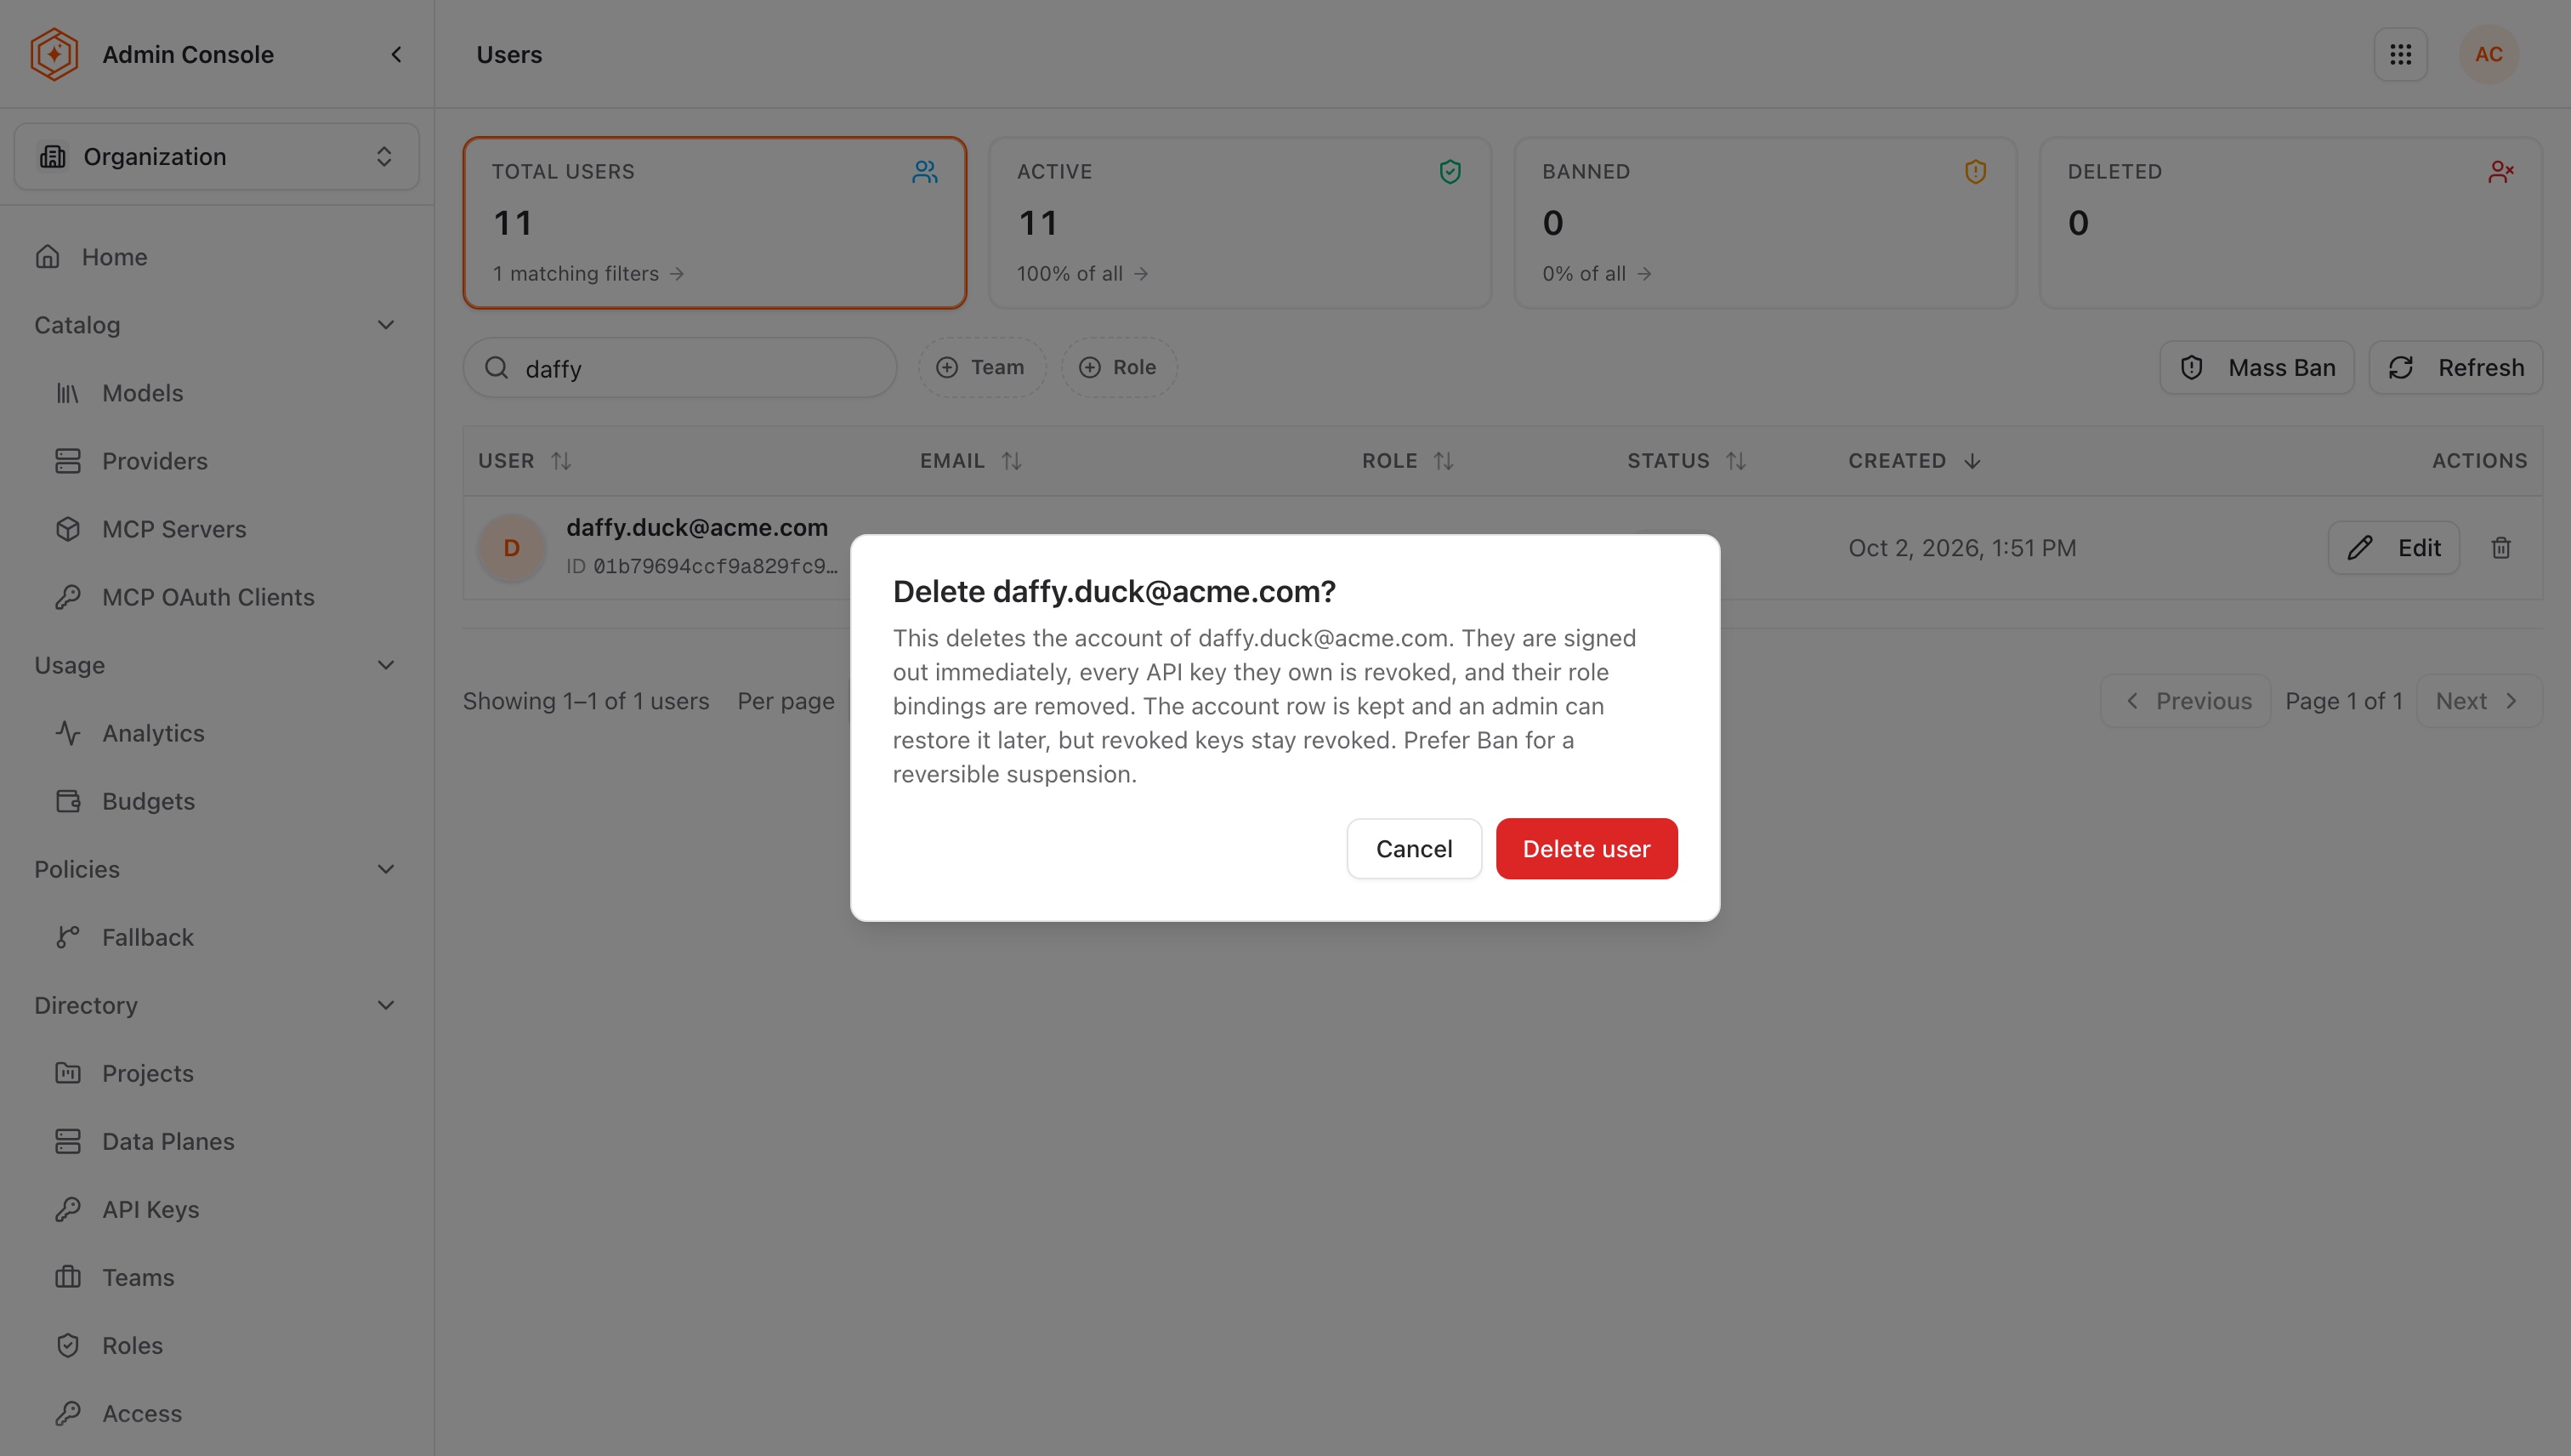Edit the daffy.duck user
This screenshot has width=2571, height=1456.
coord(2393,548)
